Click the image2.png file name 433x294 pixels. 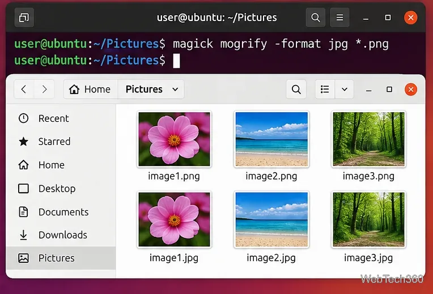pos(271,176)
